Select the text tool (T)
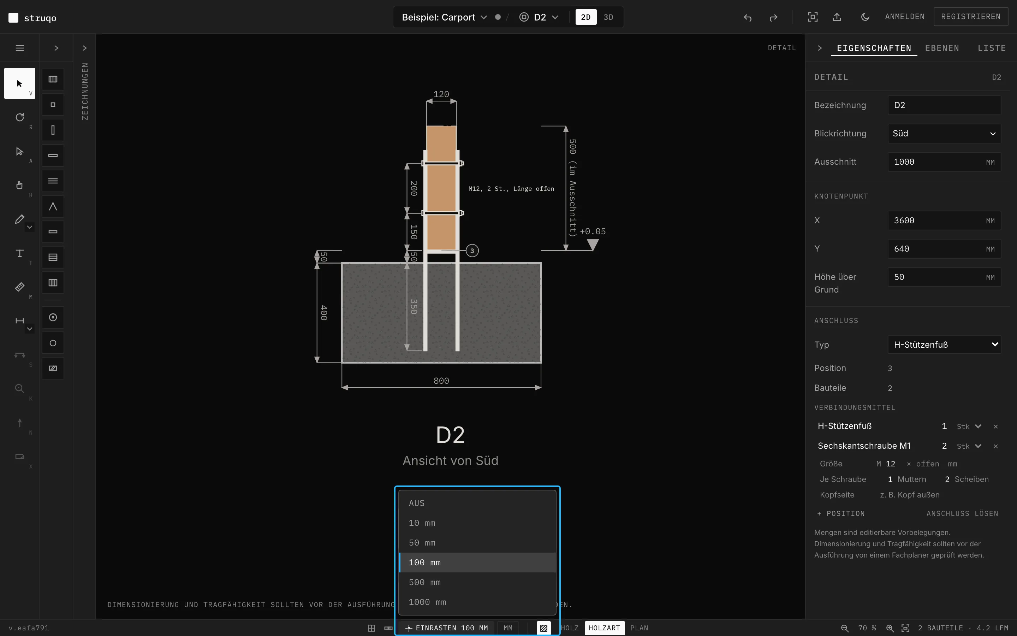The image size is (1017, 636). [x=19, y=253]
